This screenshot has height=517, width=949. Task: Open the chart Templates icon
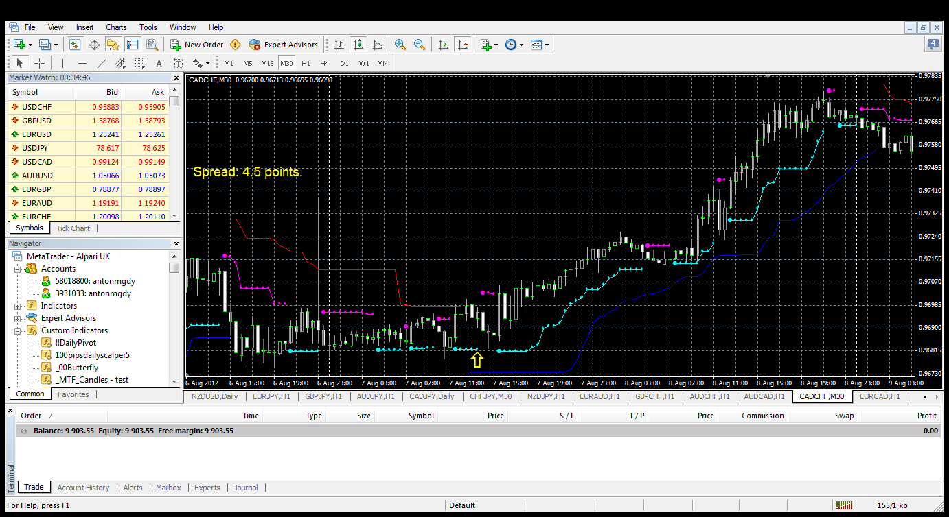[x=536, y=45]
